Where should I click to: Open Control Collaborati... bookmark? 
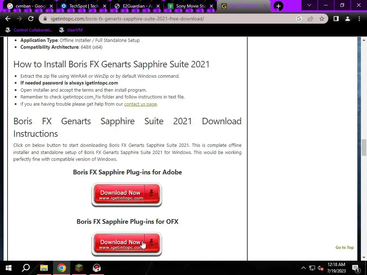tap(29, 30)
